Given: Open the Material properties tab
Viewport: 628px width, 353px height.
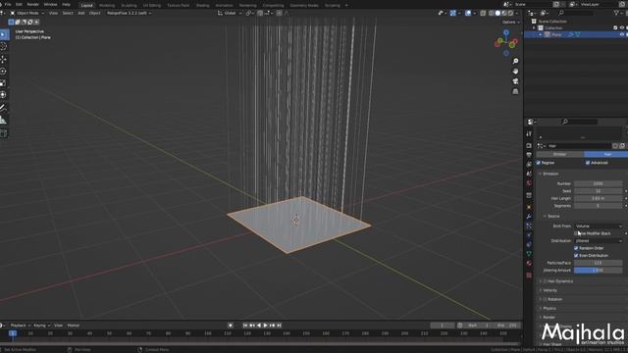Looking at the screenshot, I should [x=529, y=264].
